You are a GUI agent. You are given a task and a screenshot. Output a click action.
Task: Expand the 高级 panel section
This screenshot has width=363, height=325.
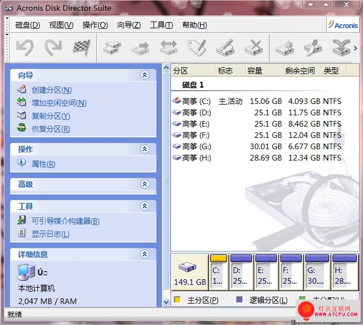[x=145, y=184]
